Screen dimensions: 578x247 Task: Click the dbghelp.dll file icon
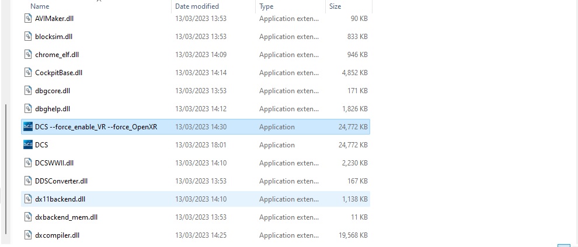point(28,109)
